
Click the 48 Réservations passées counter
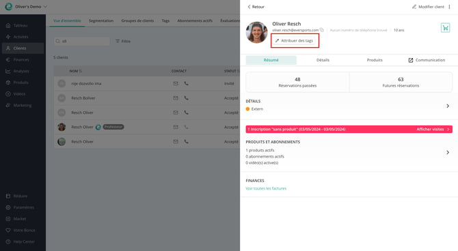tap(297, 83)
